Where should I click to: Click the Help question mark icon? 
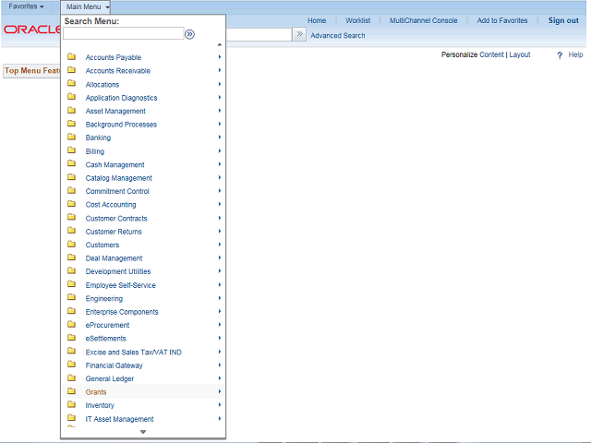[x=560, y=55]
